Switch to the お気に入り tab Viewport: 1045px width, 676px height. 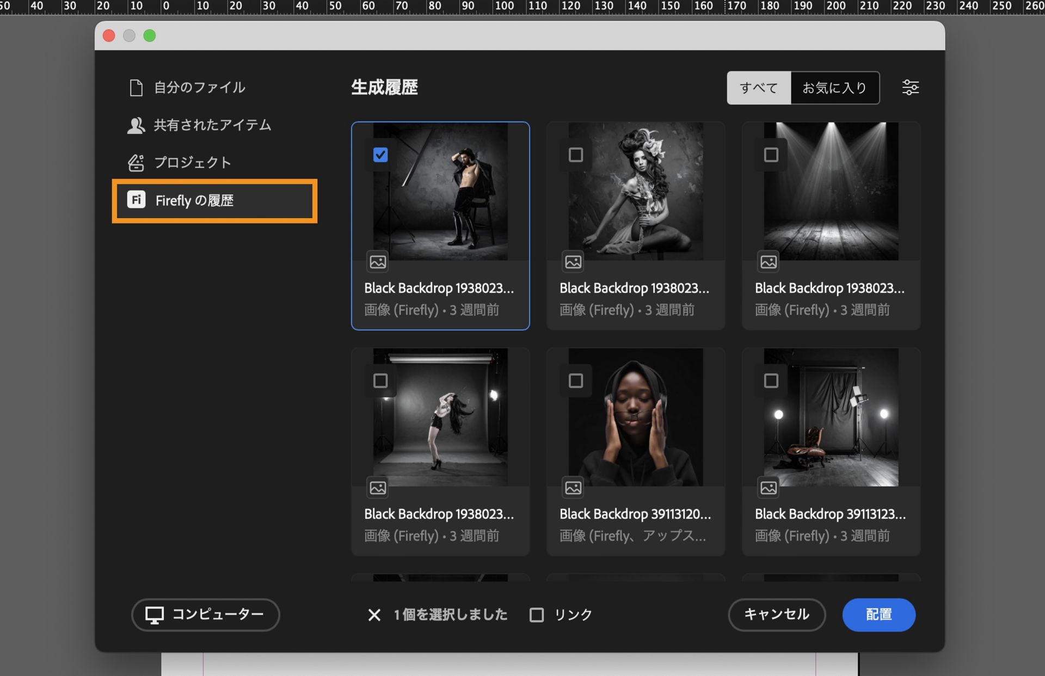834,87
